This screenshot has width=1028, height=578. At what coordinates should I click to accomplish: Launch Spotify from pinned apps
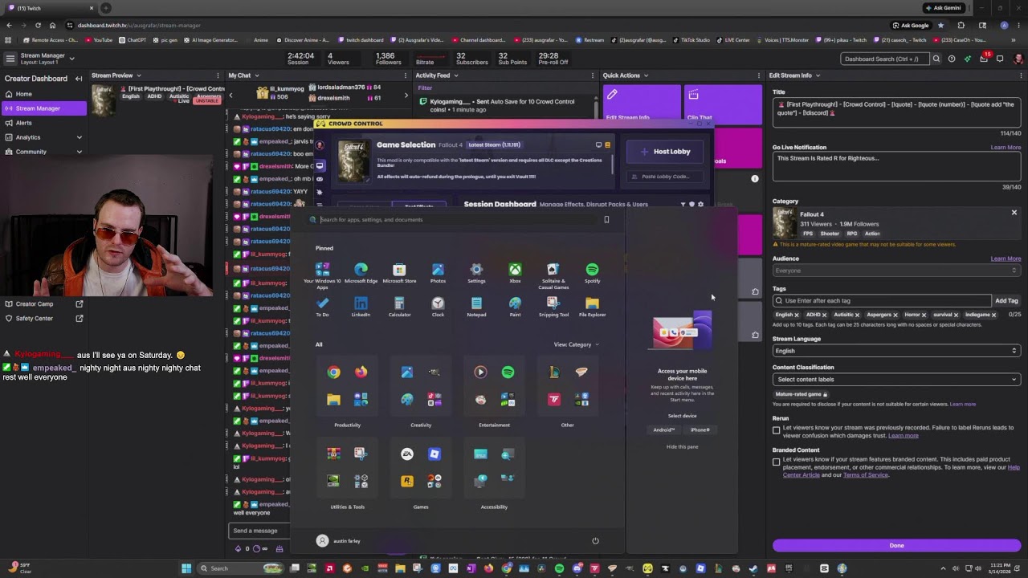592,272
